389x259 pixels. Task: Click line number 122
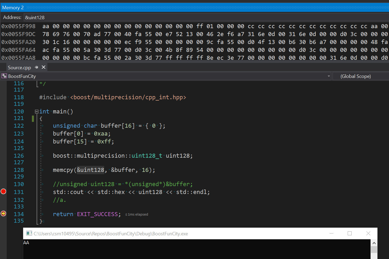(x=19, y=126)
